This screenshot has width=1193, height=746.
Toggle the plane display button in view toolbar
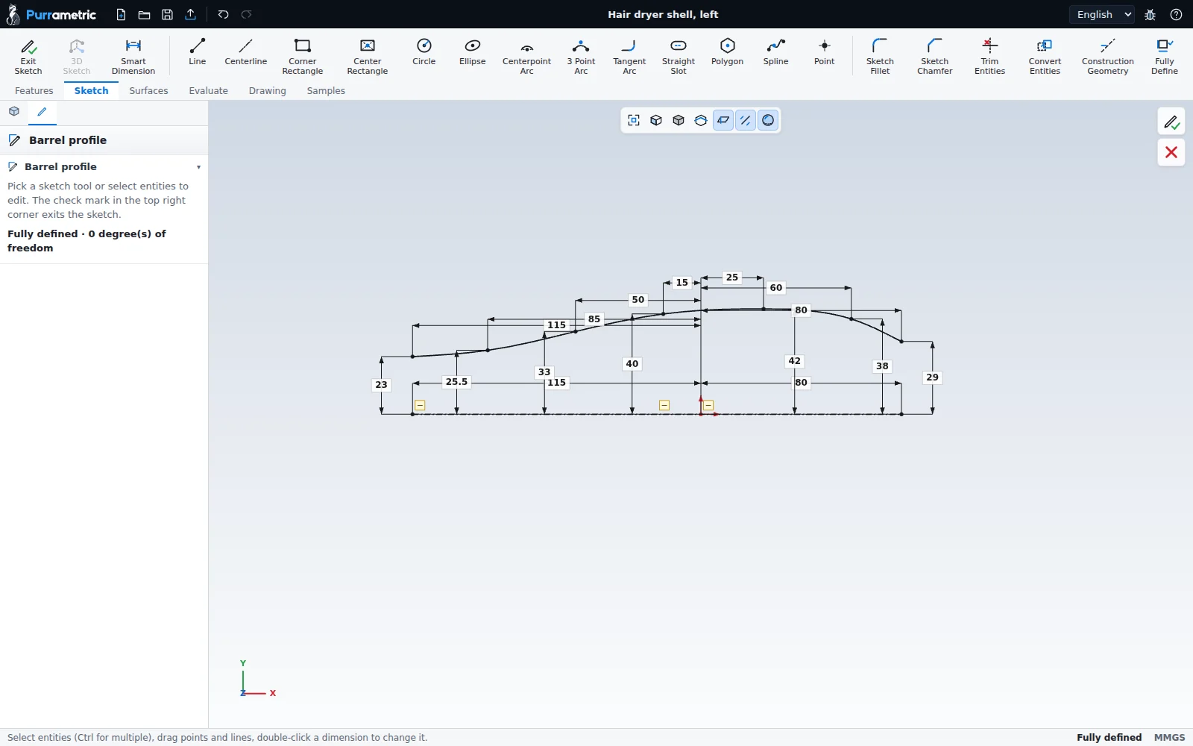(x=723, y=120)
